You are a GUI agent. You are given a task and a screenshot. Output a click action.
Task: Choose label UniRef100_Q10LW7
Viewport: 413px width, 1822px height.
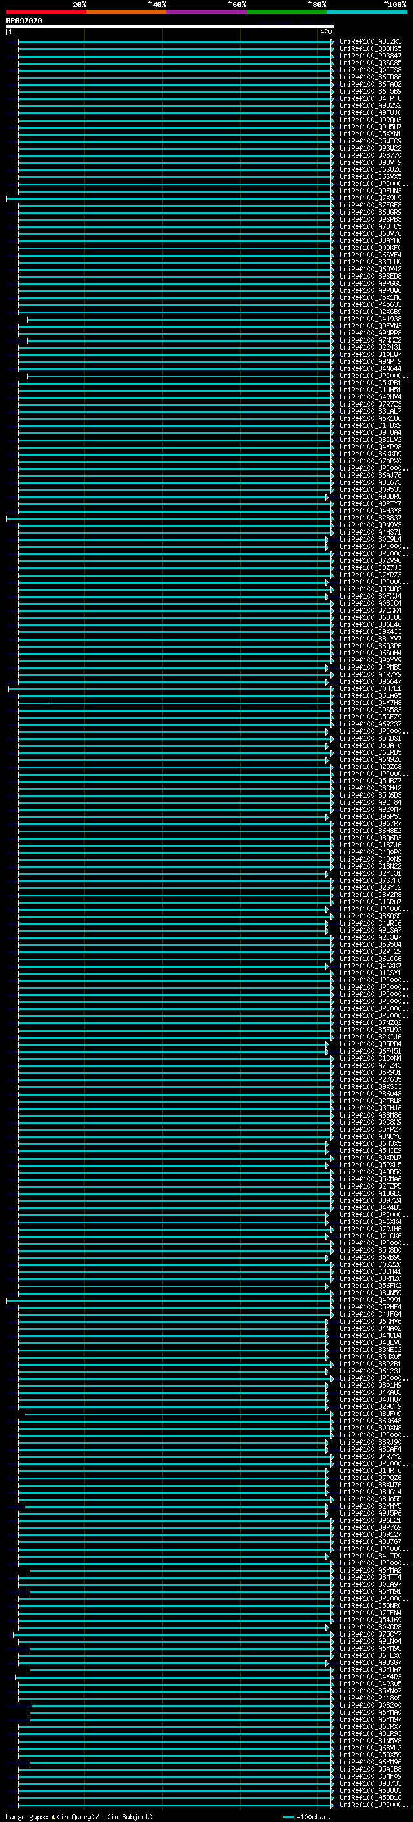pos(370,354)
